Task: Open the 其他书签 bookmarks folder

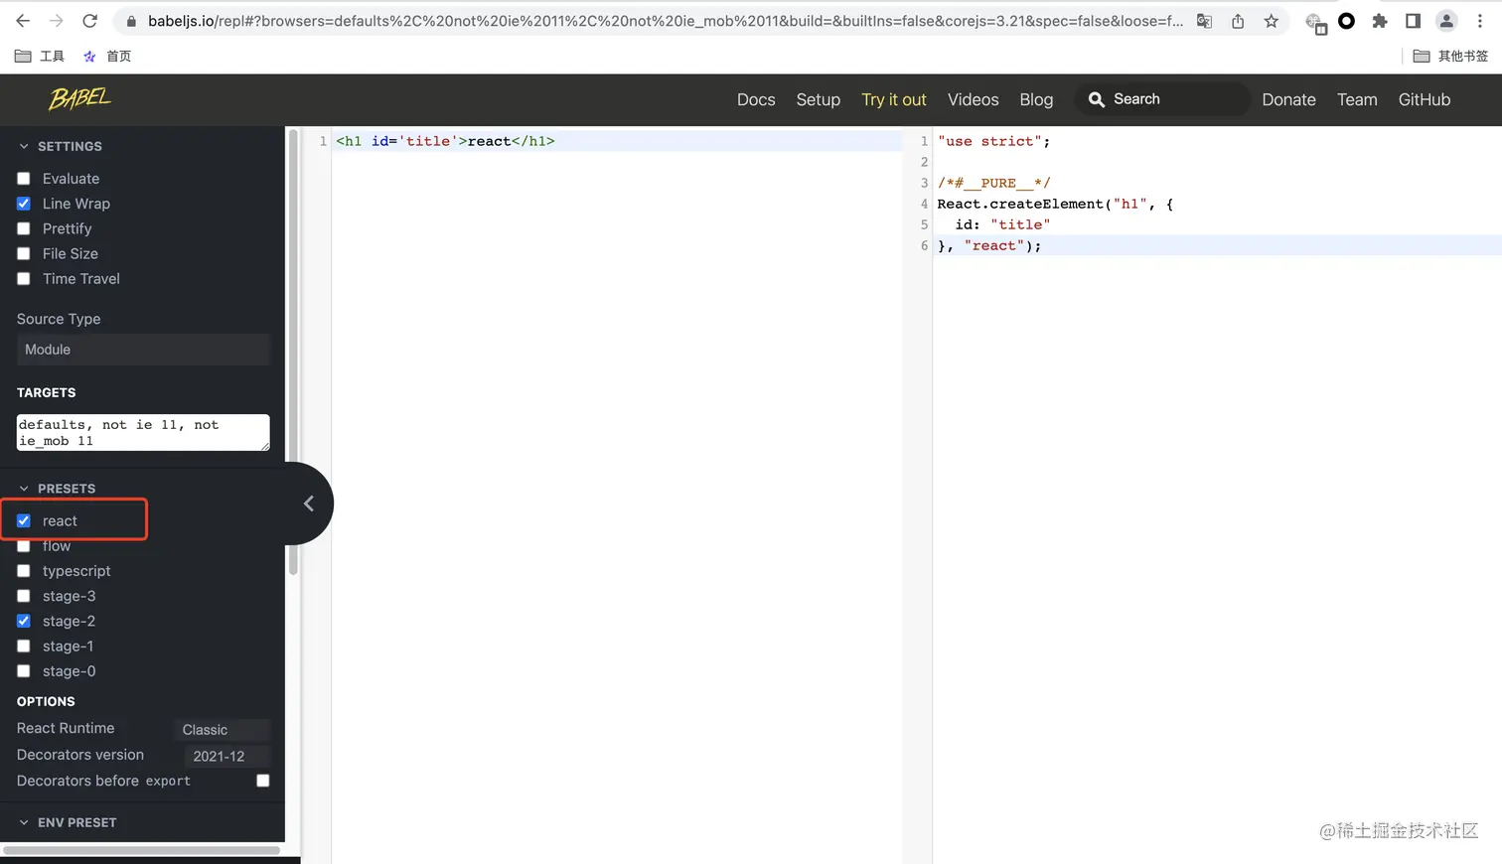Action: [x=1450, y=57]
